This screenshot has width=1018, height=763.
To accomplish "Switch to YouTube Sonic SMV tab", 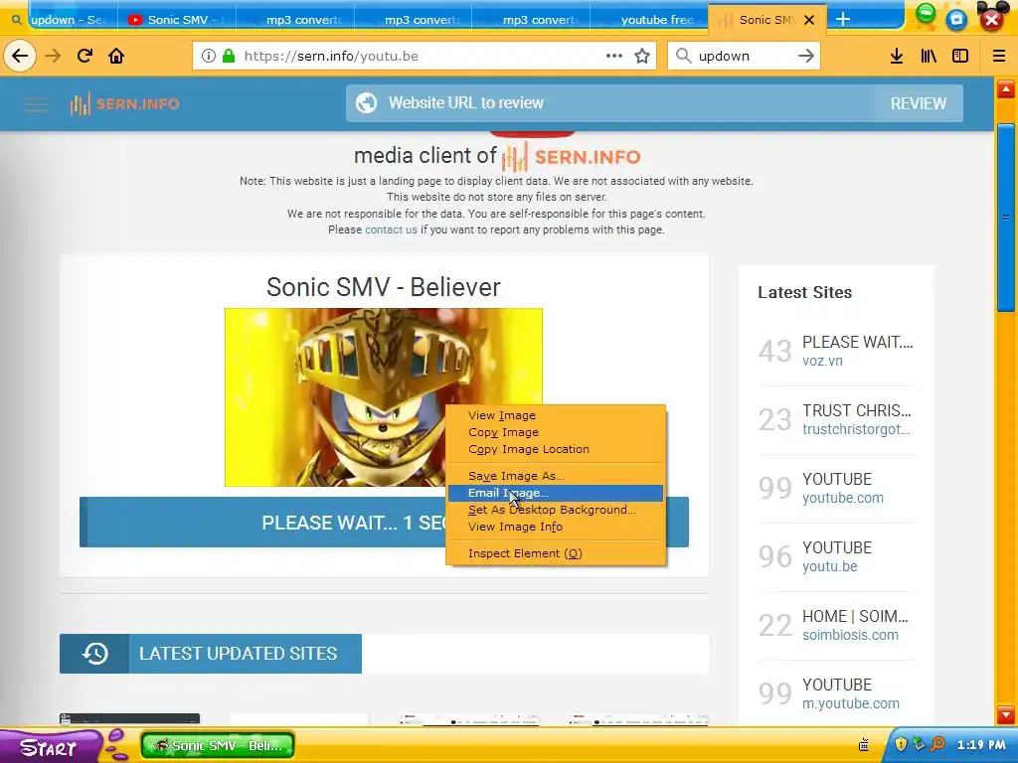I will (x=177, y=20).
